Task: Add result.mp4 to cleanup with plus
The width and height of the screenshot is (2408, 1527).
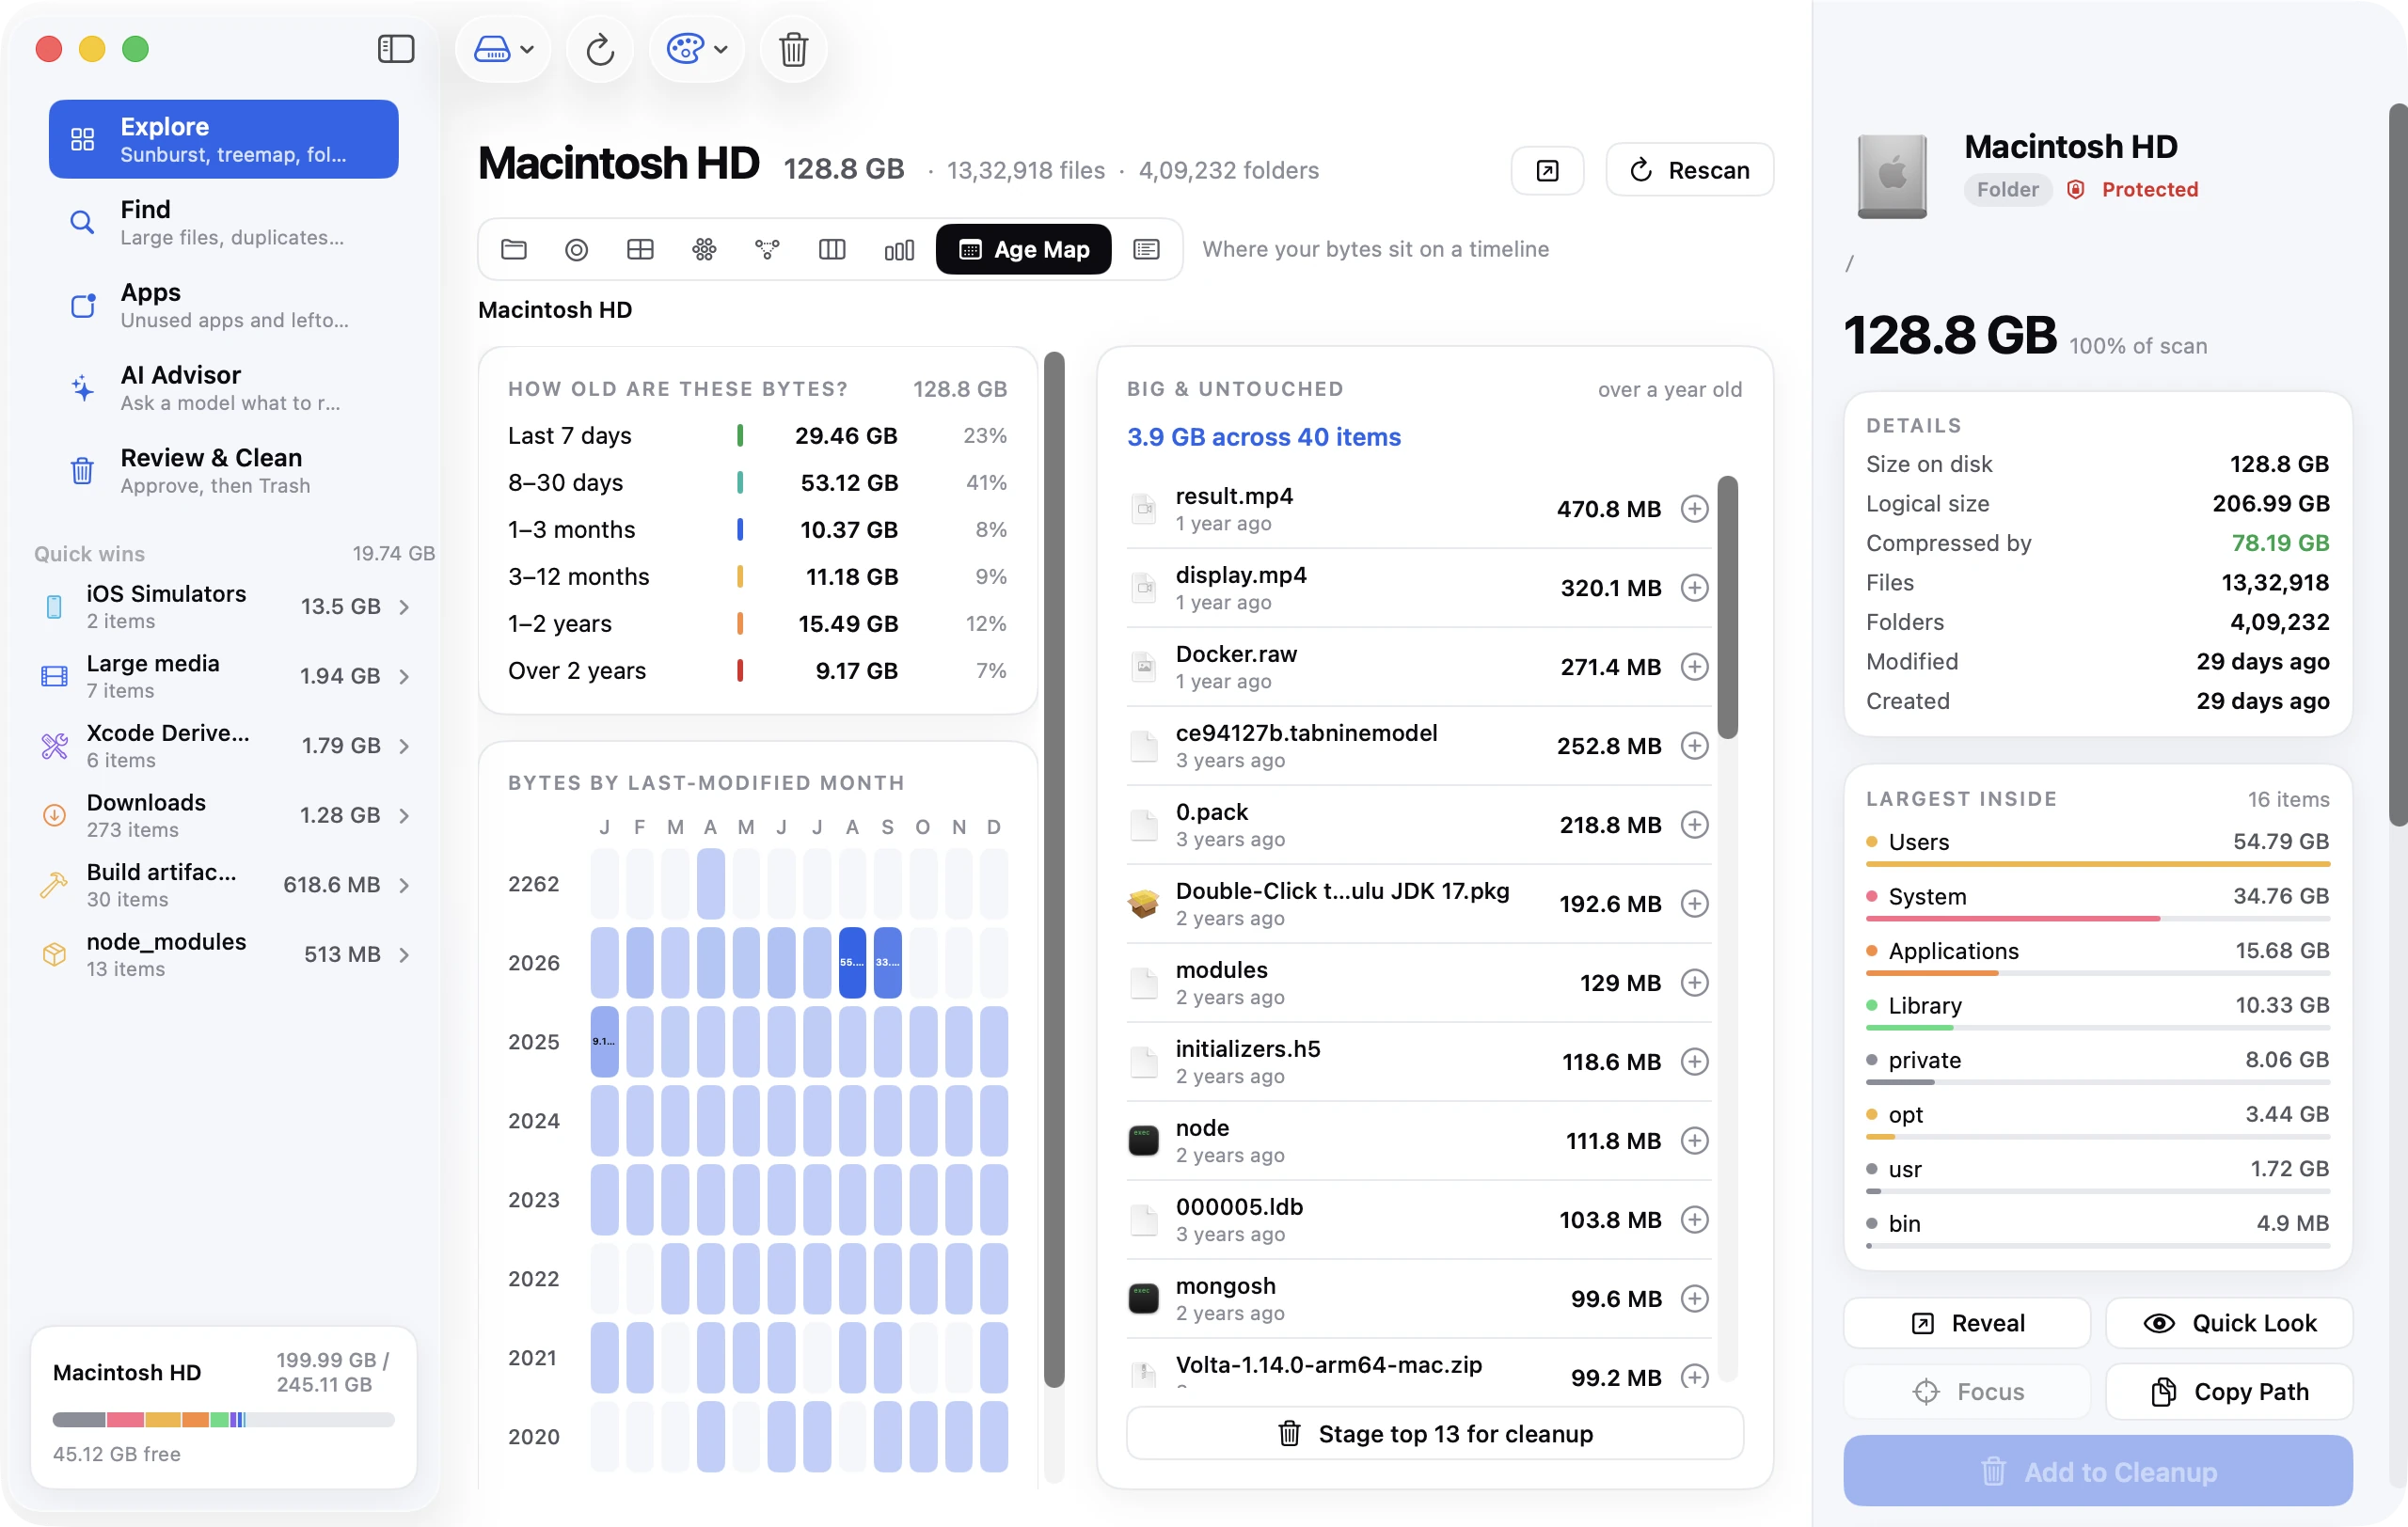Action: pos(1693,509)
